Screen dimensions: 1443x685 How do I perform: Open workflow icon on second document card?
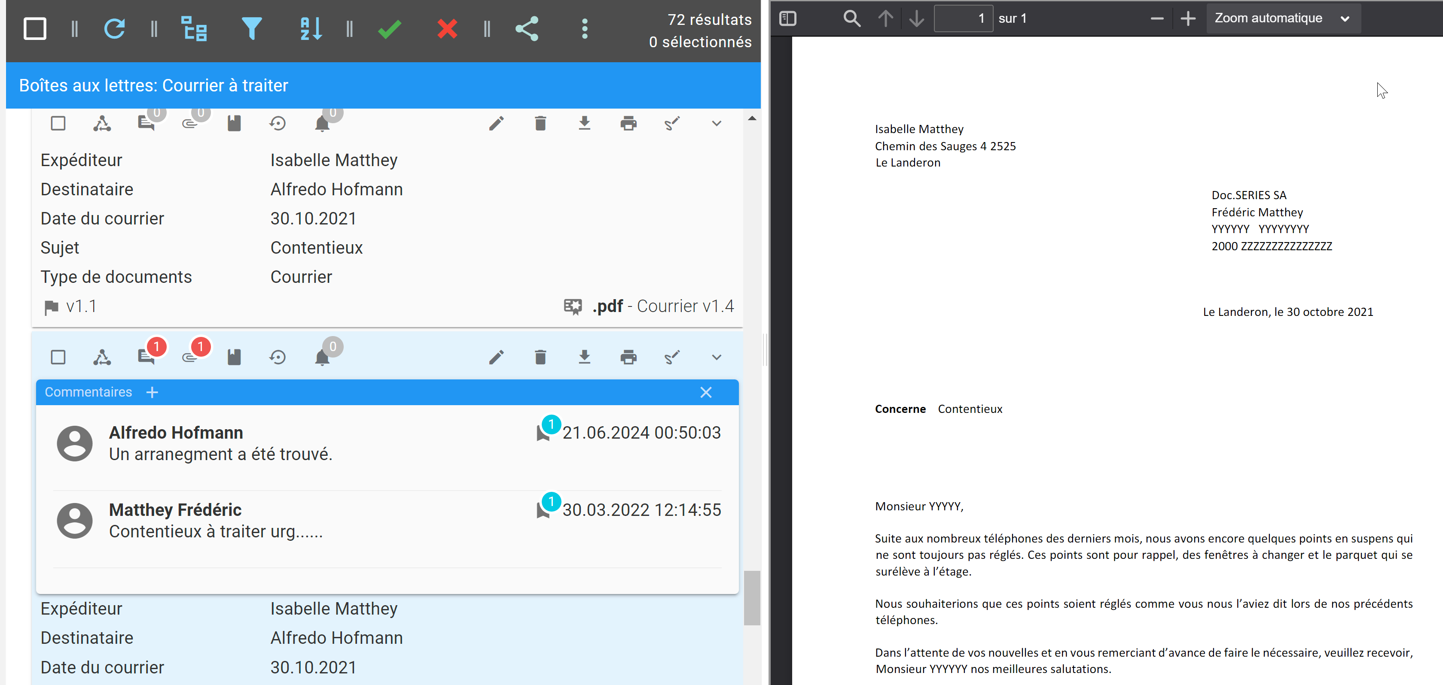[x=102, y=357]
